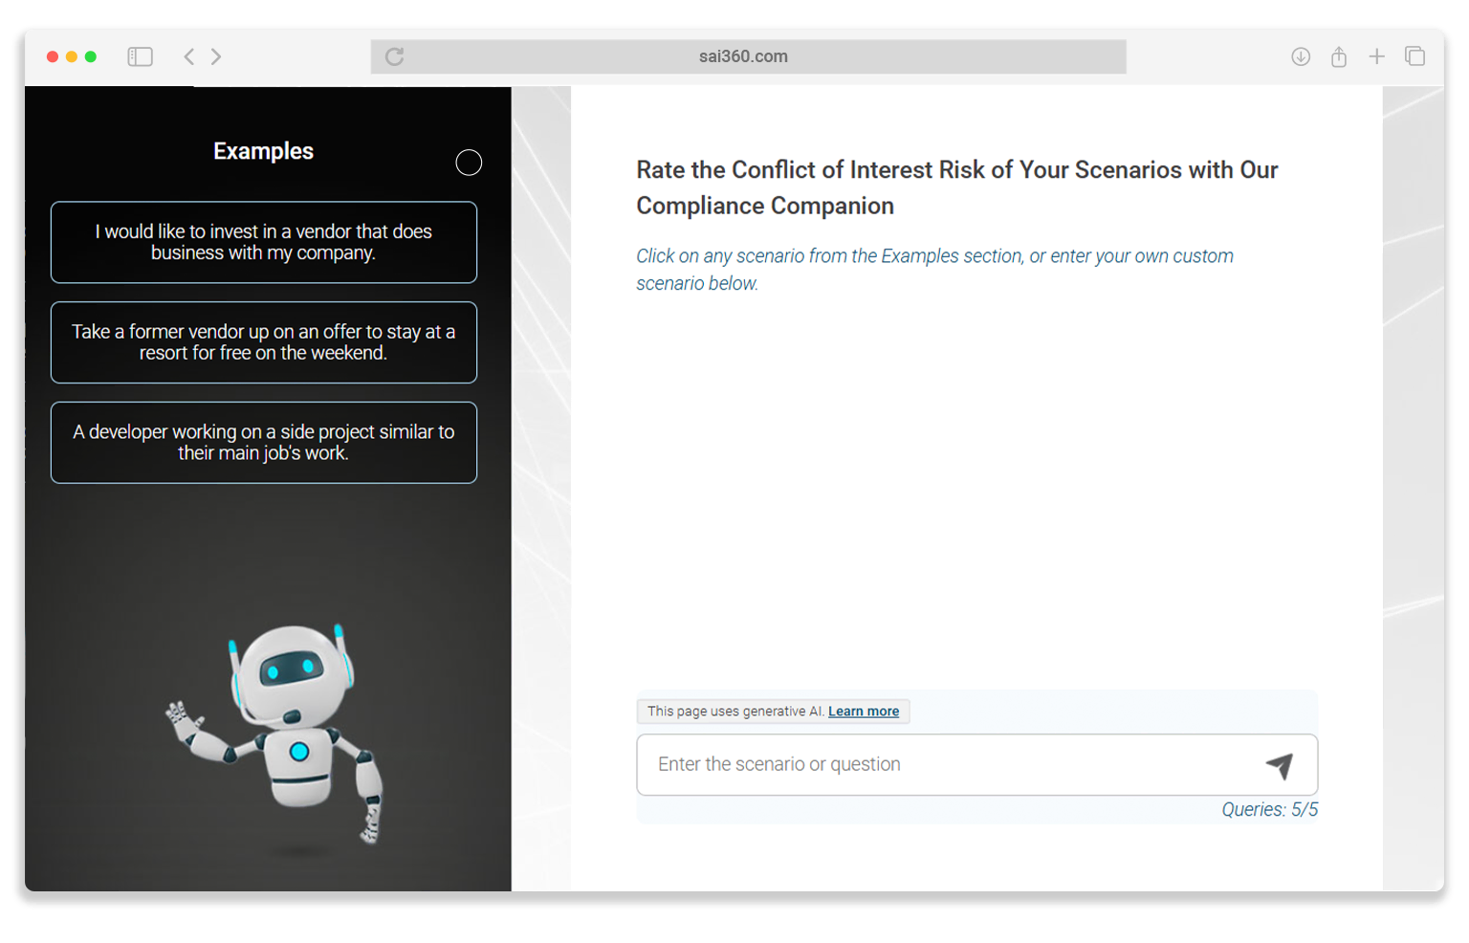
Task: Send the scenario with the paper plane icon
Action: pyautogui.click(x=1279, y=765)
